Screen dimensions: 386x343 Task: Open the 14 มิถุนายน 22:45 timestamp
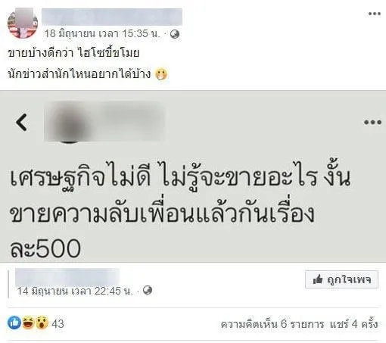coord(75,291)
